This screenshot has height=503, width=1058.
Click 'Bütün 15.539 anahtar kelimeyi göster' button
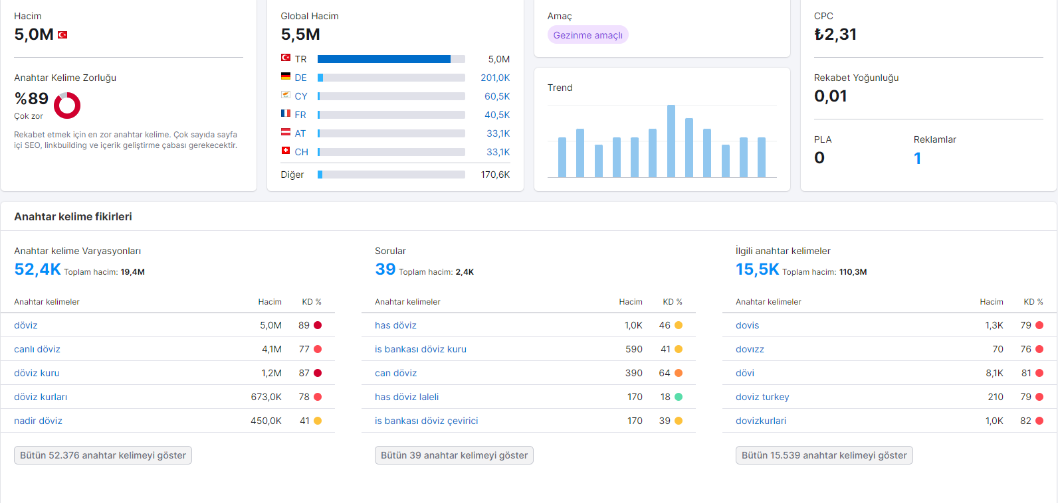tap(824, 455)
